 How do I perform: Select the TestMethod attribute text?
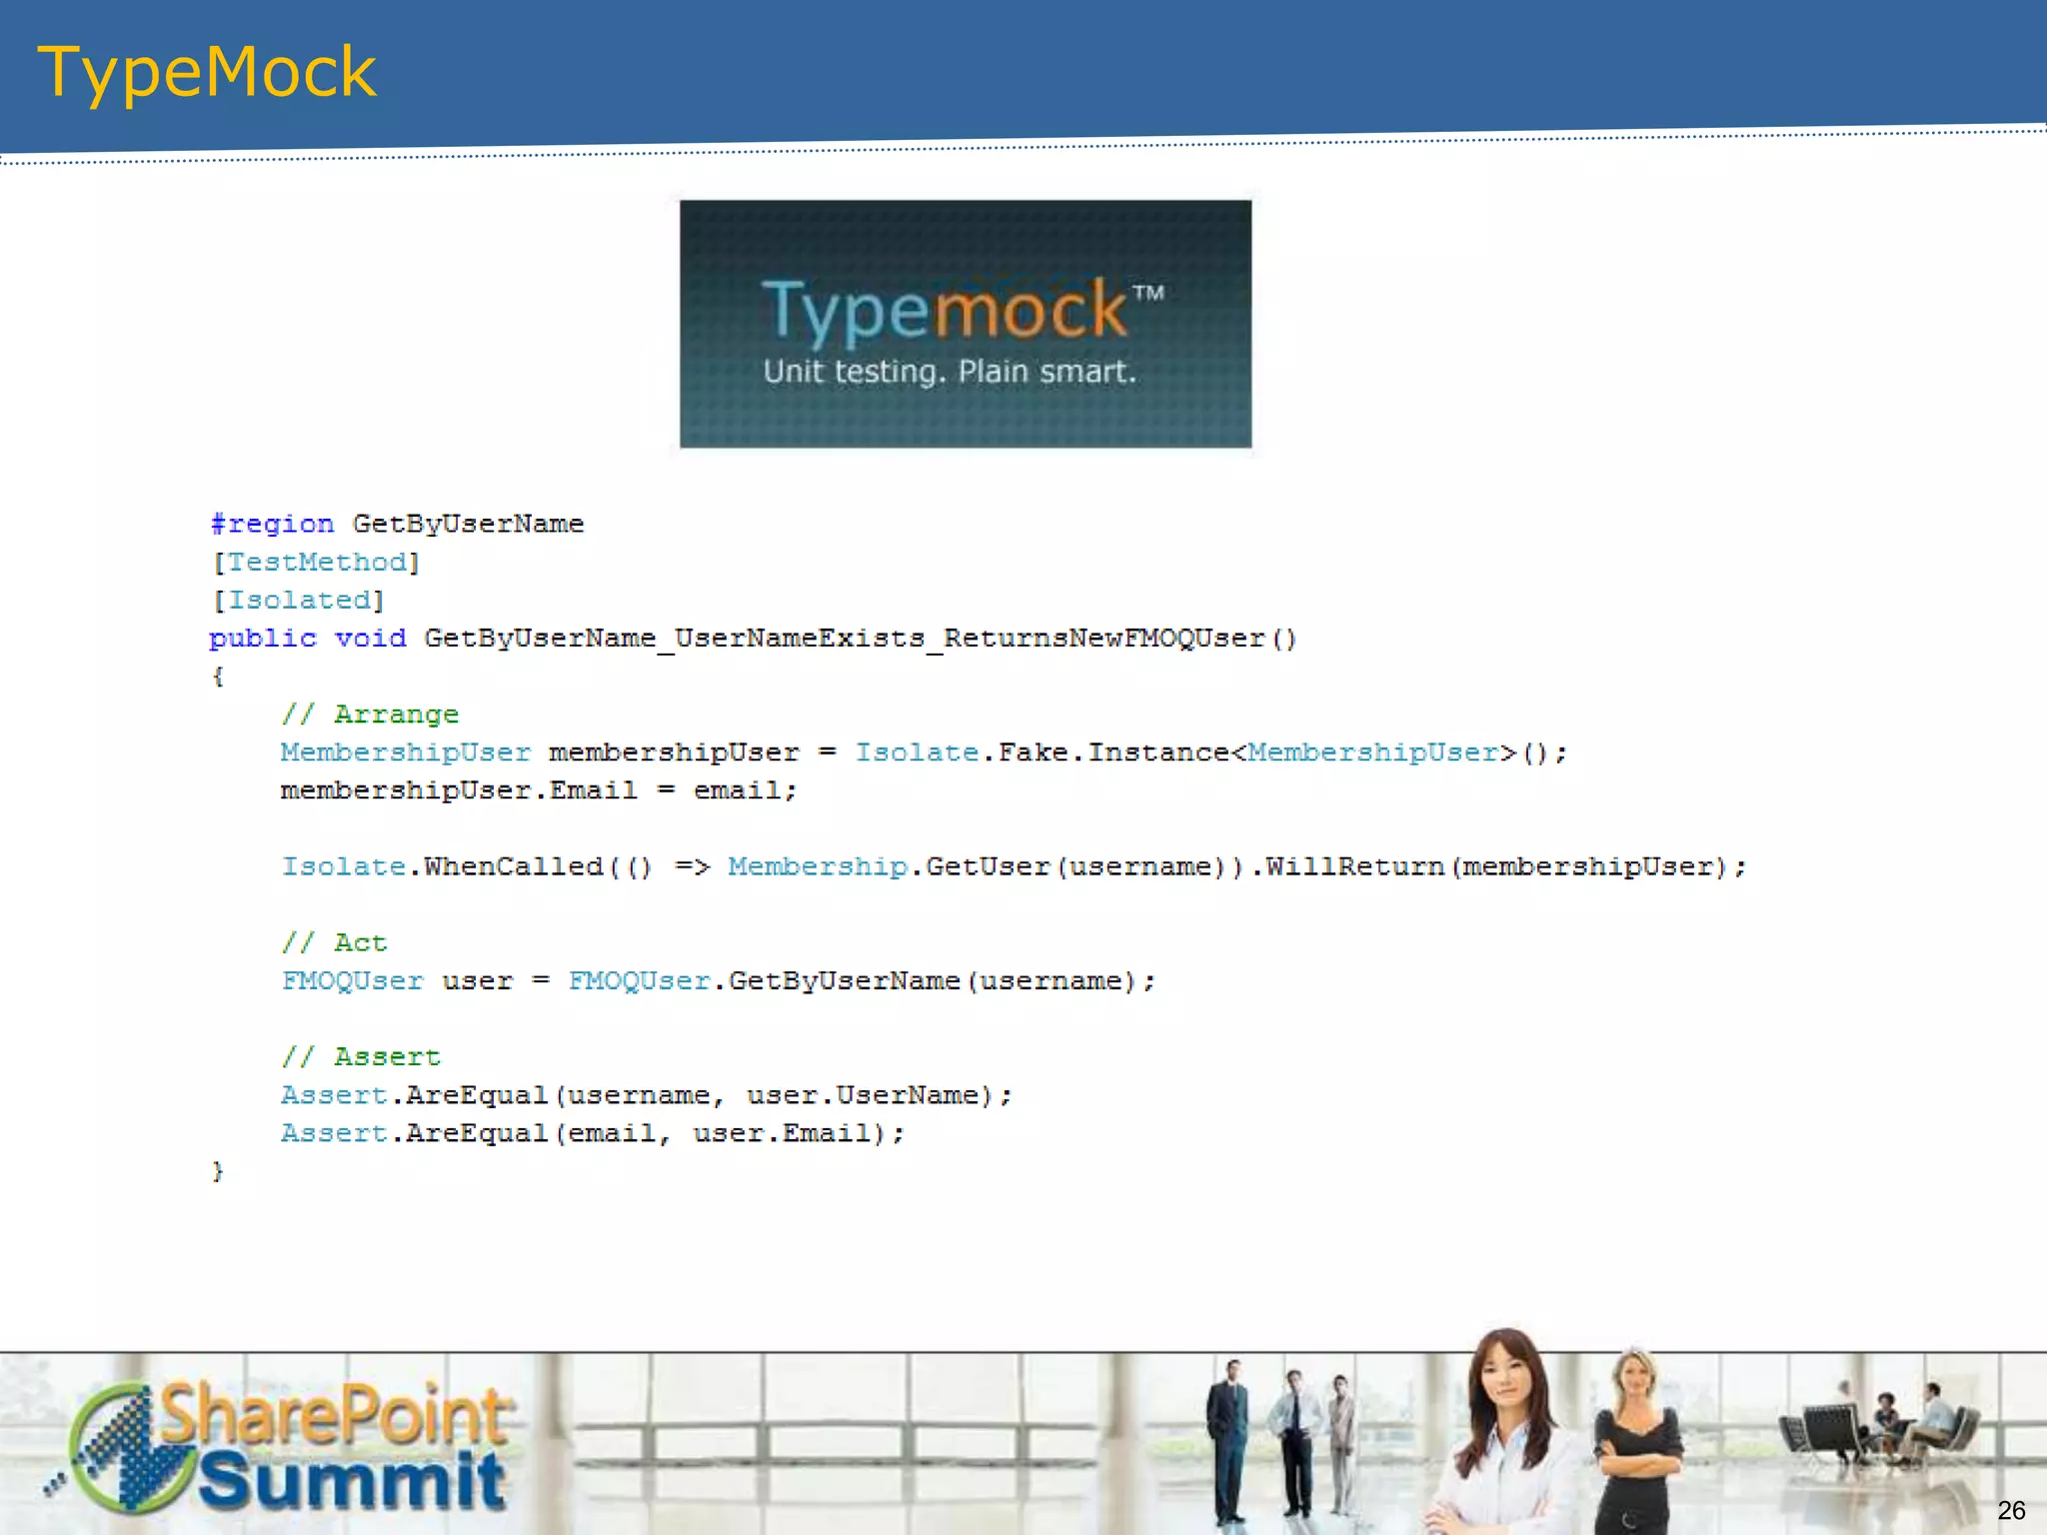(x=317, y=562)
